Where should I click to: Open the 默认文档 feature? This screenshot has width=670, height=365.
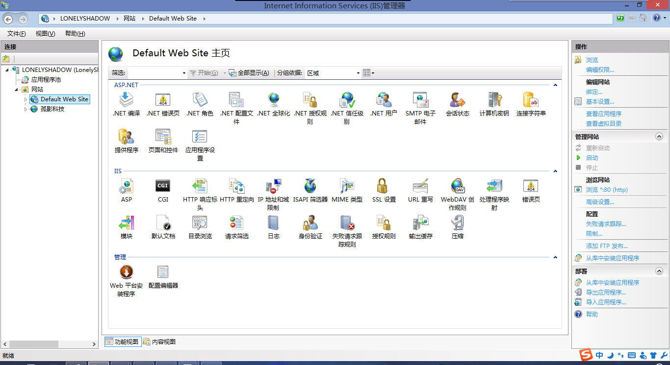[163, 224]
